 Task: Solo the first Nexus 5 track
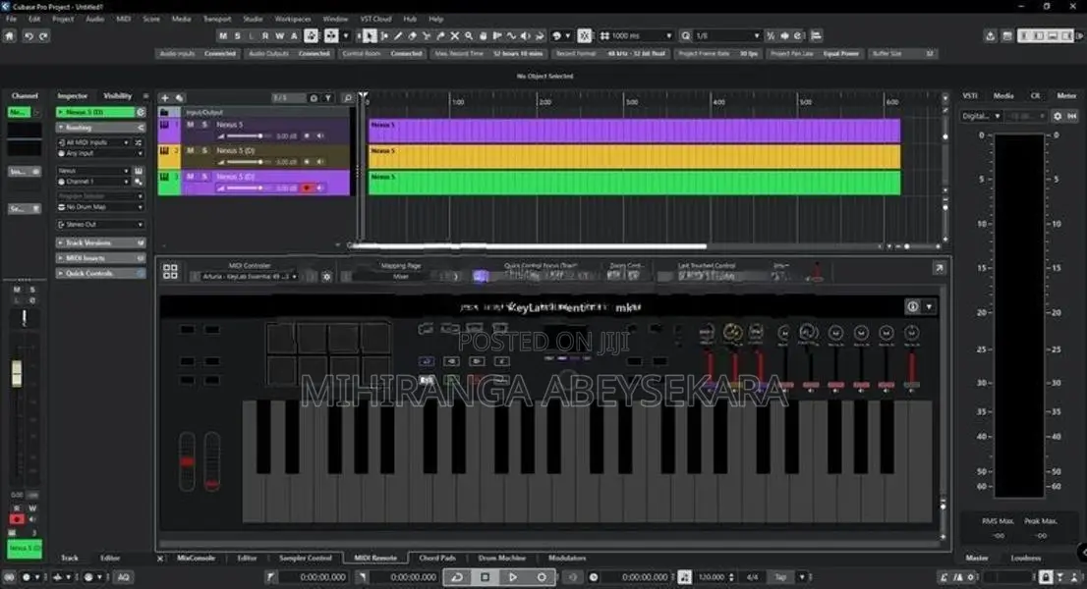click(204, 125)
